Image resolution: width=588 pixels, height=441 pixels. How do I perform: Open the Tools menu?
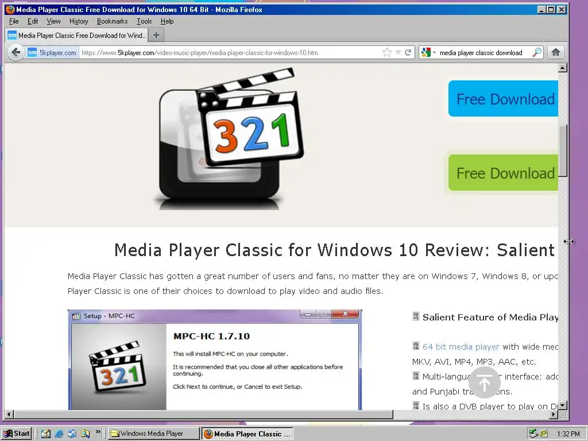(144, 21)
